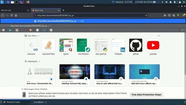Select the New Tab tab

(x=46, y=10)
